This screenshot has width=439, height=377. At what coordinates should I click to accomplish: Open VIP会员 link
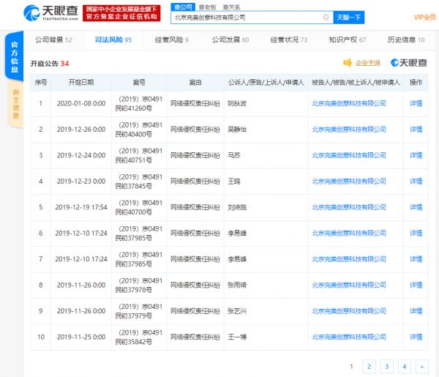pos(424,17)
